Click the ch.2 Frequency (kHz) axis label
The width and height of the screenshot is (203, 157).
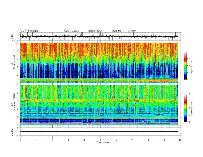[x=13, y=102]
